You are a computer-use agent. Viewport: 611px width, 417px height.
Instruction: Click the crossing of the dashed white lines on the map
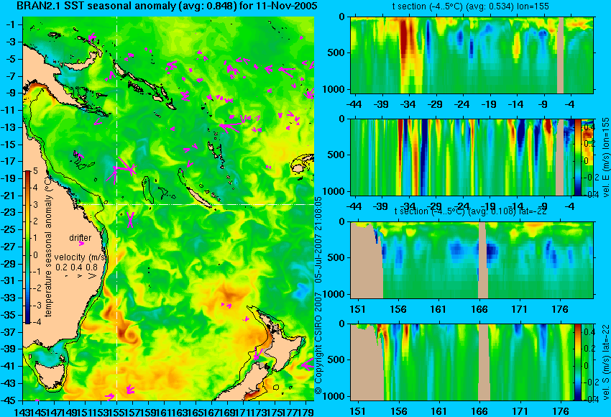click(x=117, y=204)
